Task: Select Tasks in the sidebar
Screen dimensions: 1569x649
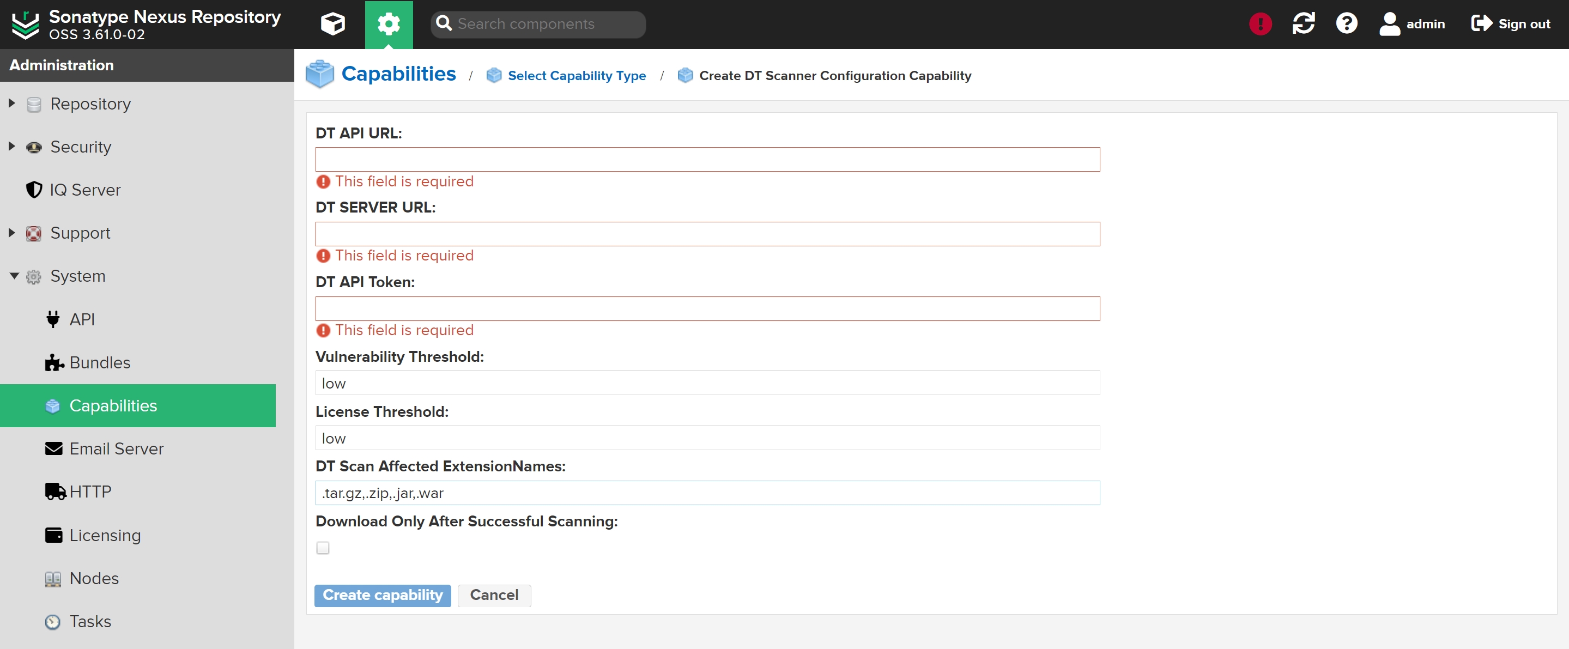Action: point(90,621)
